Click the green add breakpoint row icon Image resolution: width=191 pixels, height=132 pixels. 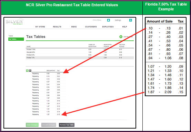pos(27,71)
